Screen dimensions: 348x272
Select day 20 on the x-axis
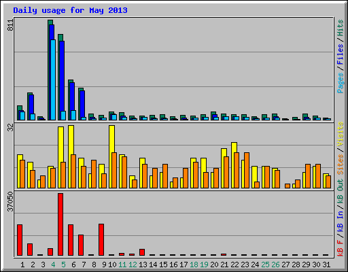pyautogui.click(x=214, y=265)
